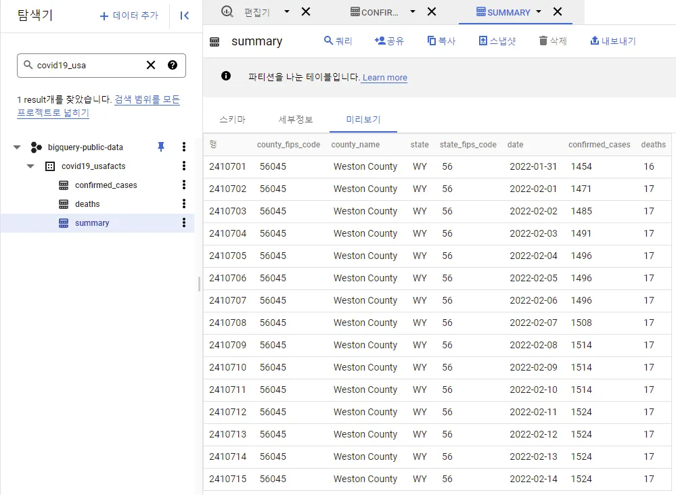676x495 pixels.
Task: Open search help question mark icon
Action: pos(173,65)
